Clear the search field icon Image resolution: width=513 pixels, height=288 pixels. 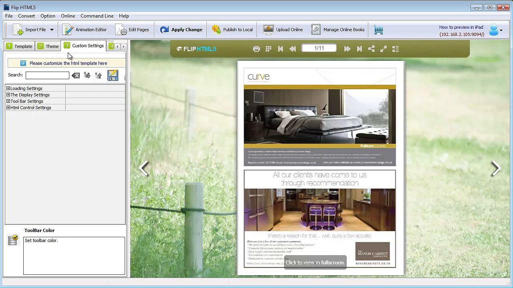pyautogui.click(x=76, y=75)
